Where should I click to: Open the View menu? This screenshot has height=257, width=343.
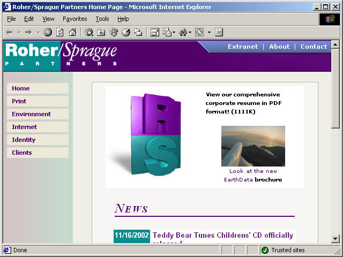pos(48,19)
